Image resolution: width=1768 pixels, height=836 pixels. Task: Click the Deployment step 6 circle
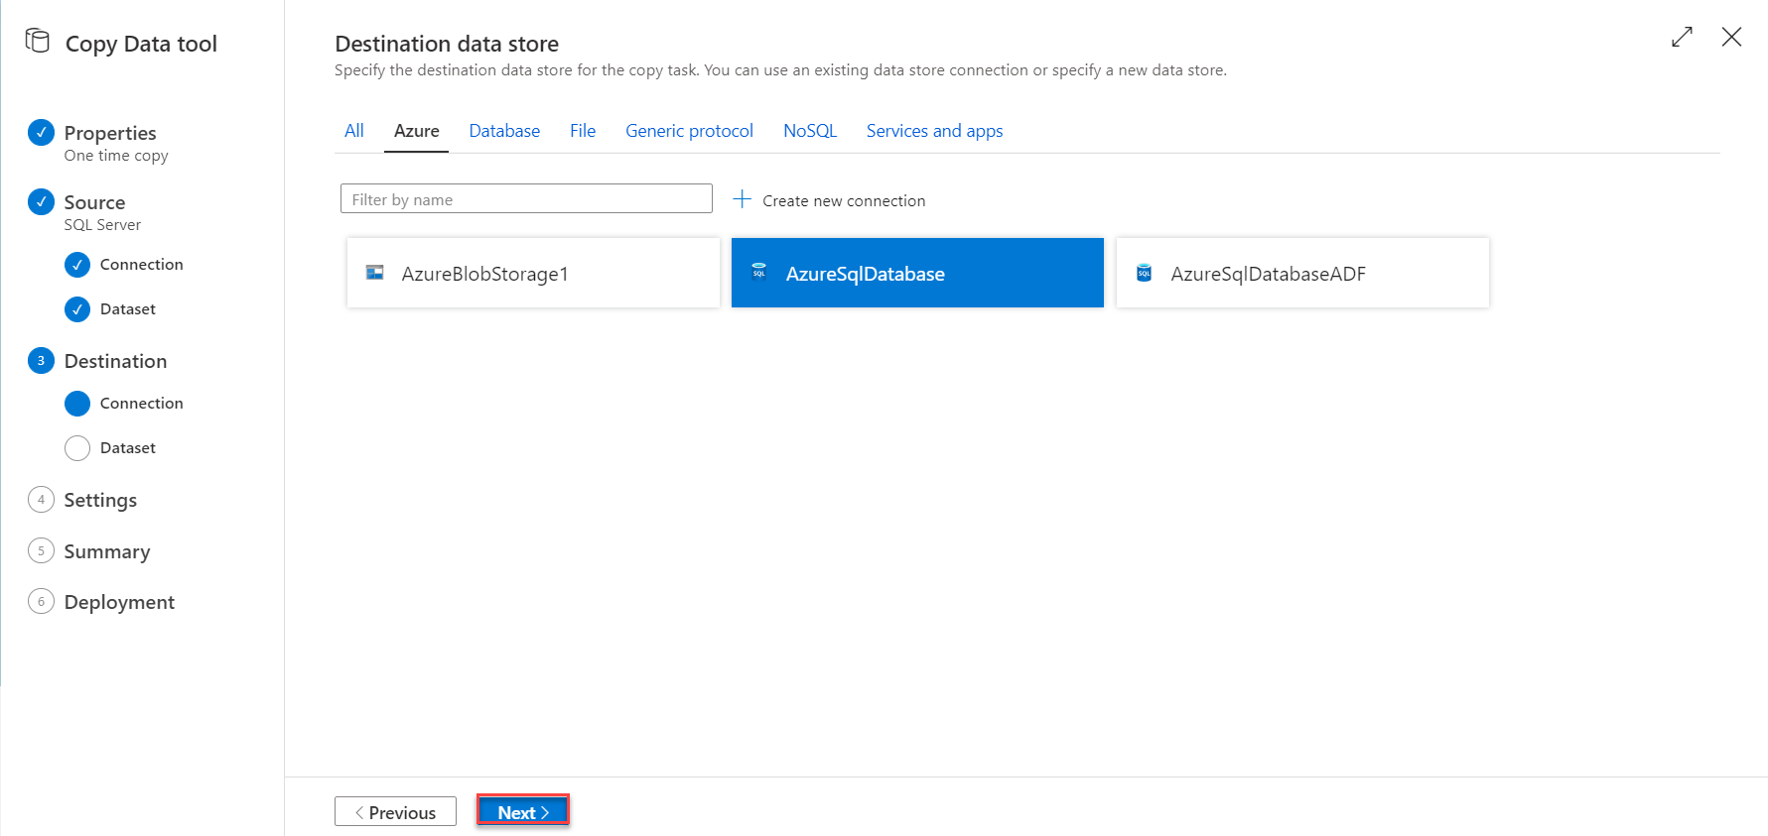(x=41, y=602)
